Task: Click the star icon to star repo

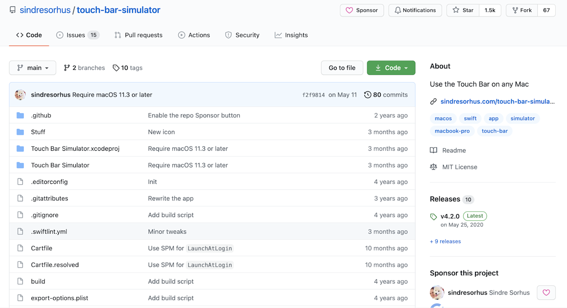Action: (456, 10)
